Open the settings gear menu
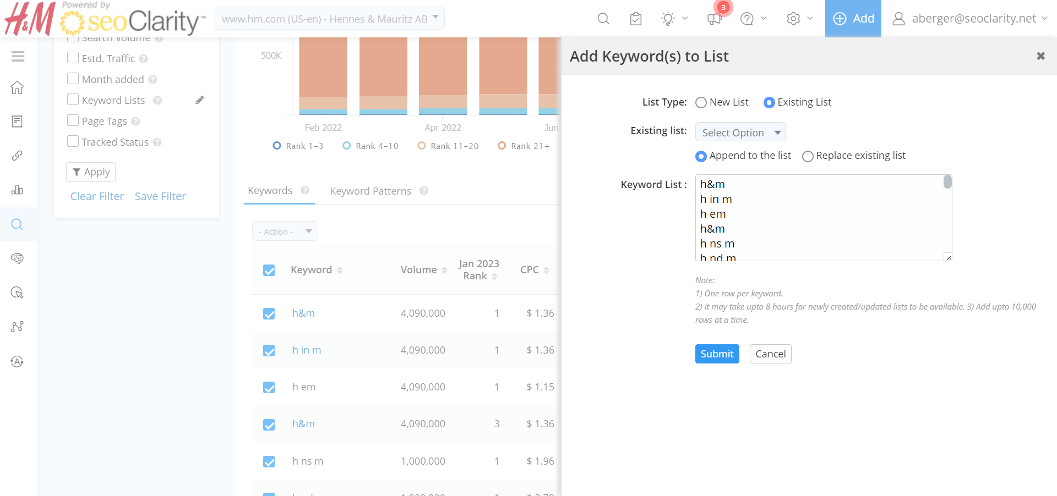Image resolution: width=1057 pixels, height=496 pixels. [799, 19]
